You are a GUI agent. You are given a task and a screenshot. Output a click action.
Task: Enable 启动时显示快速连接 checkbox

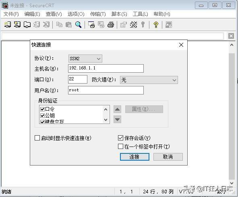click(x=37, y=138)
